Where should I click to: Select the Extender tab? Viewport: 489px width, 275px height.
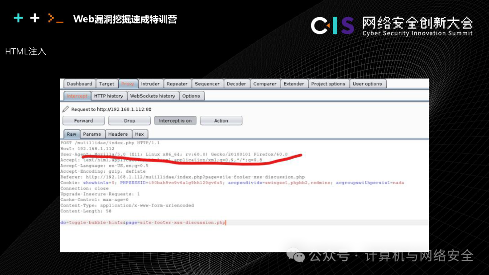pyautogui.click(x=294, y=84)
